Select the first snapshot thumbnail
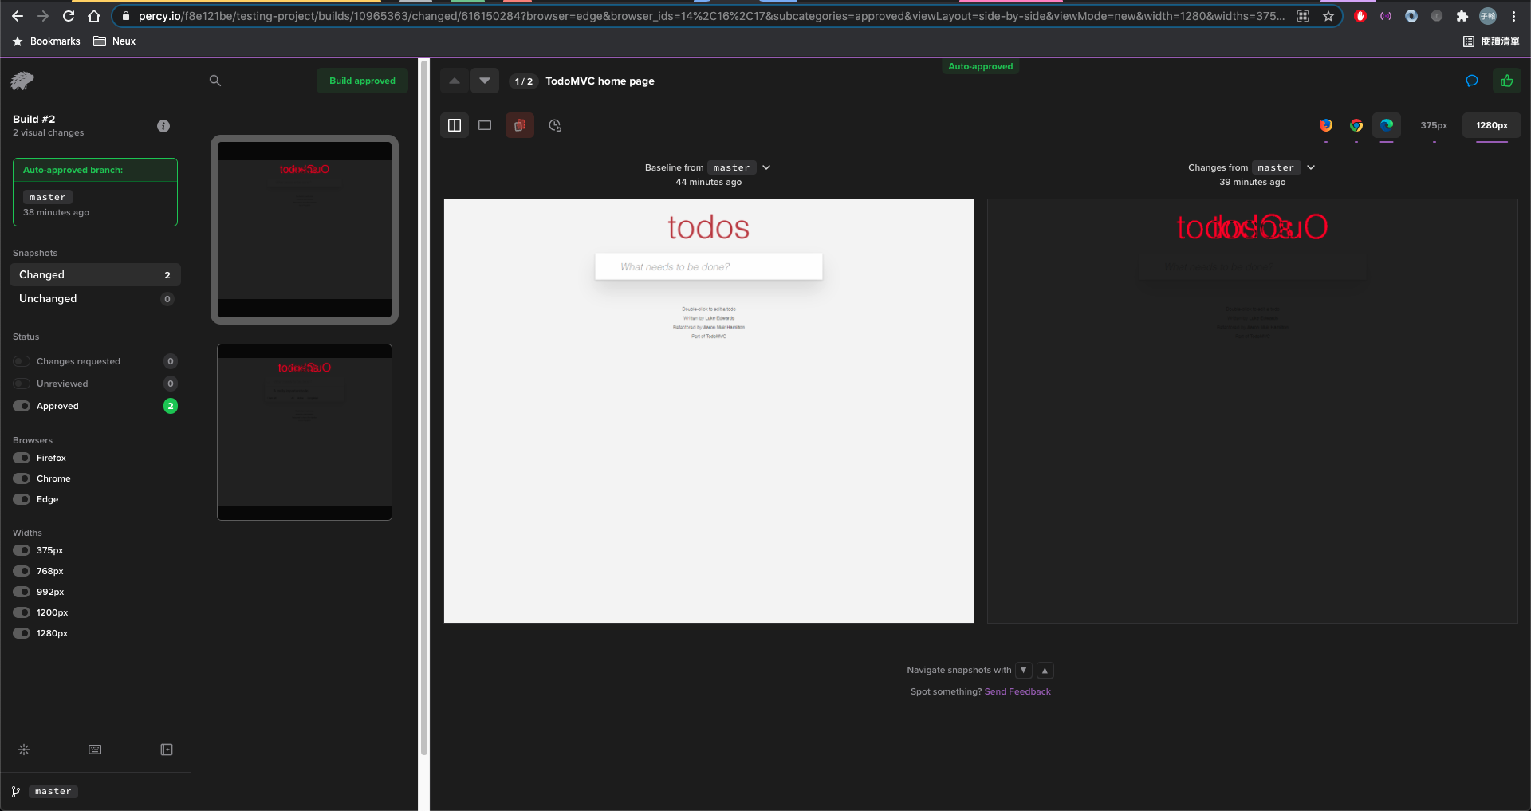 305,230
